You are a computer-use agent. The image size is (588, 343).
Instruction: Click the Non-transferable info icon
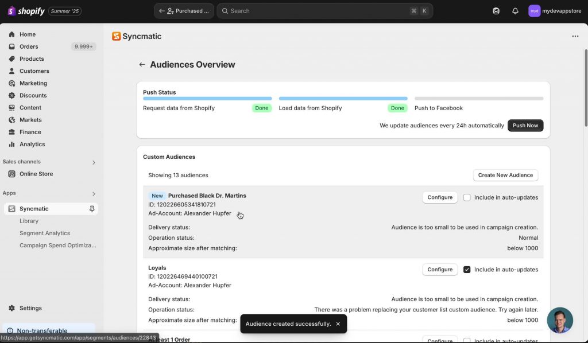10,330
